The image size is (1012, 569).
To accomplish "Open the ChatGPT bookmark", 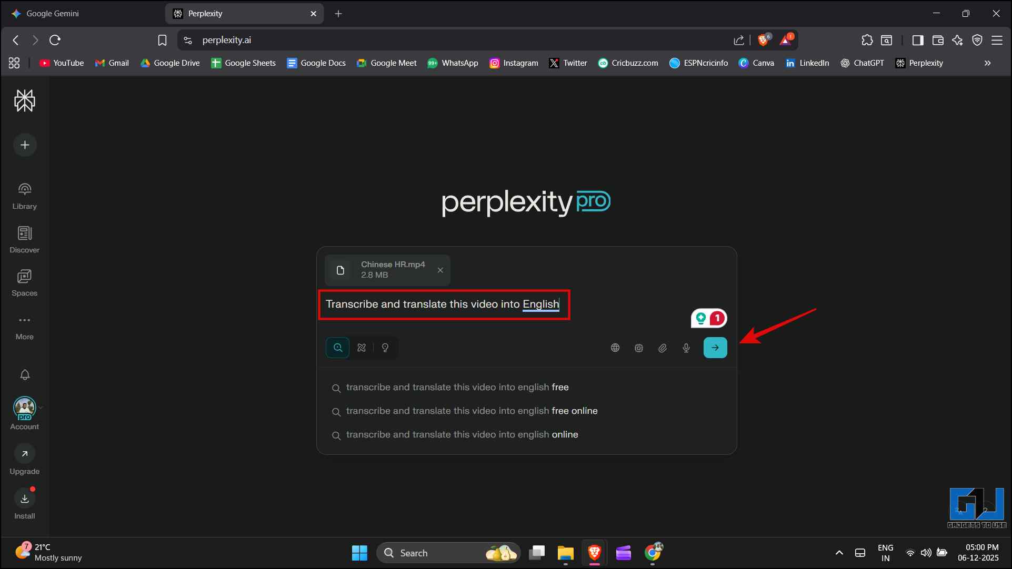I will pos(862,63).
